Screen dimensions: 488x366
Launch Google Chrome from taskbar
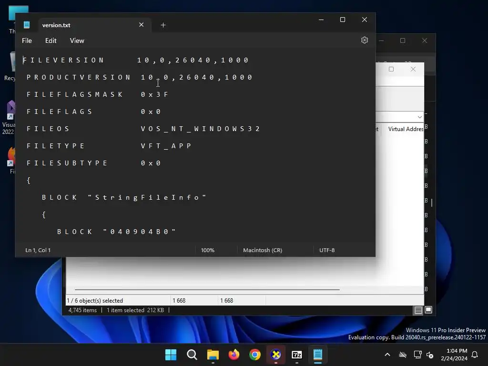pyautogui.click(x=255, y=355)
